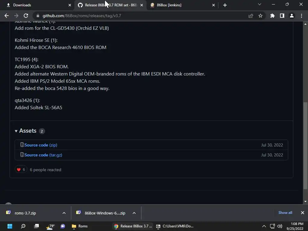
Task: Open the Extensions puzzle icon
Action: 273,16
